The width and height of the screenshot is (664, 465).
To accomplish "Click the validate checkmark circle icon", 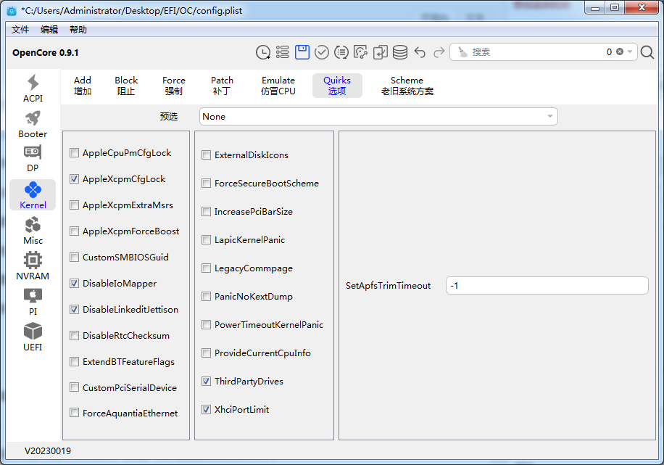I will pyautogui.click(x=322, y=52).
